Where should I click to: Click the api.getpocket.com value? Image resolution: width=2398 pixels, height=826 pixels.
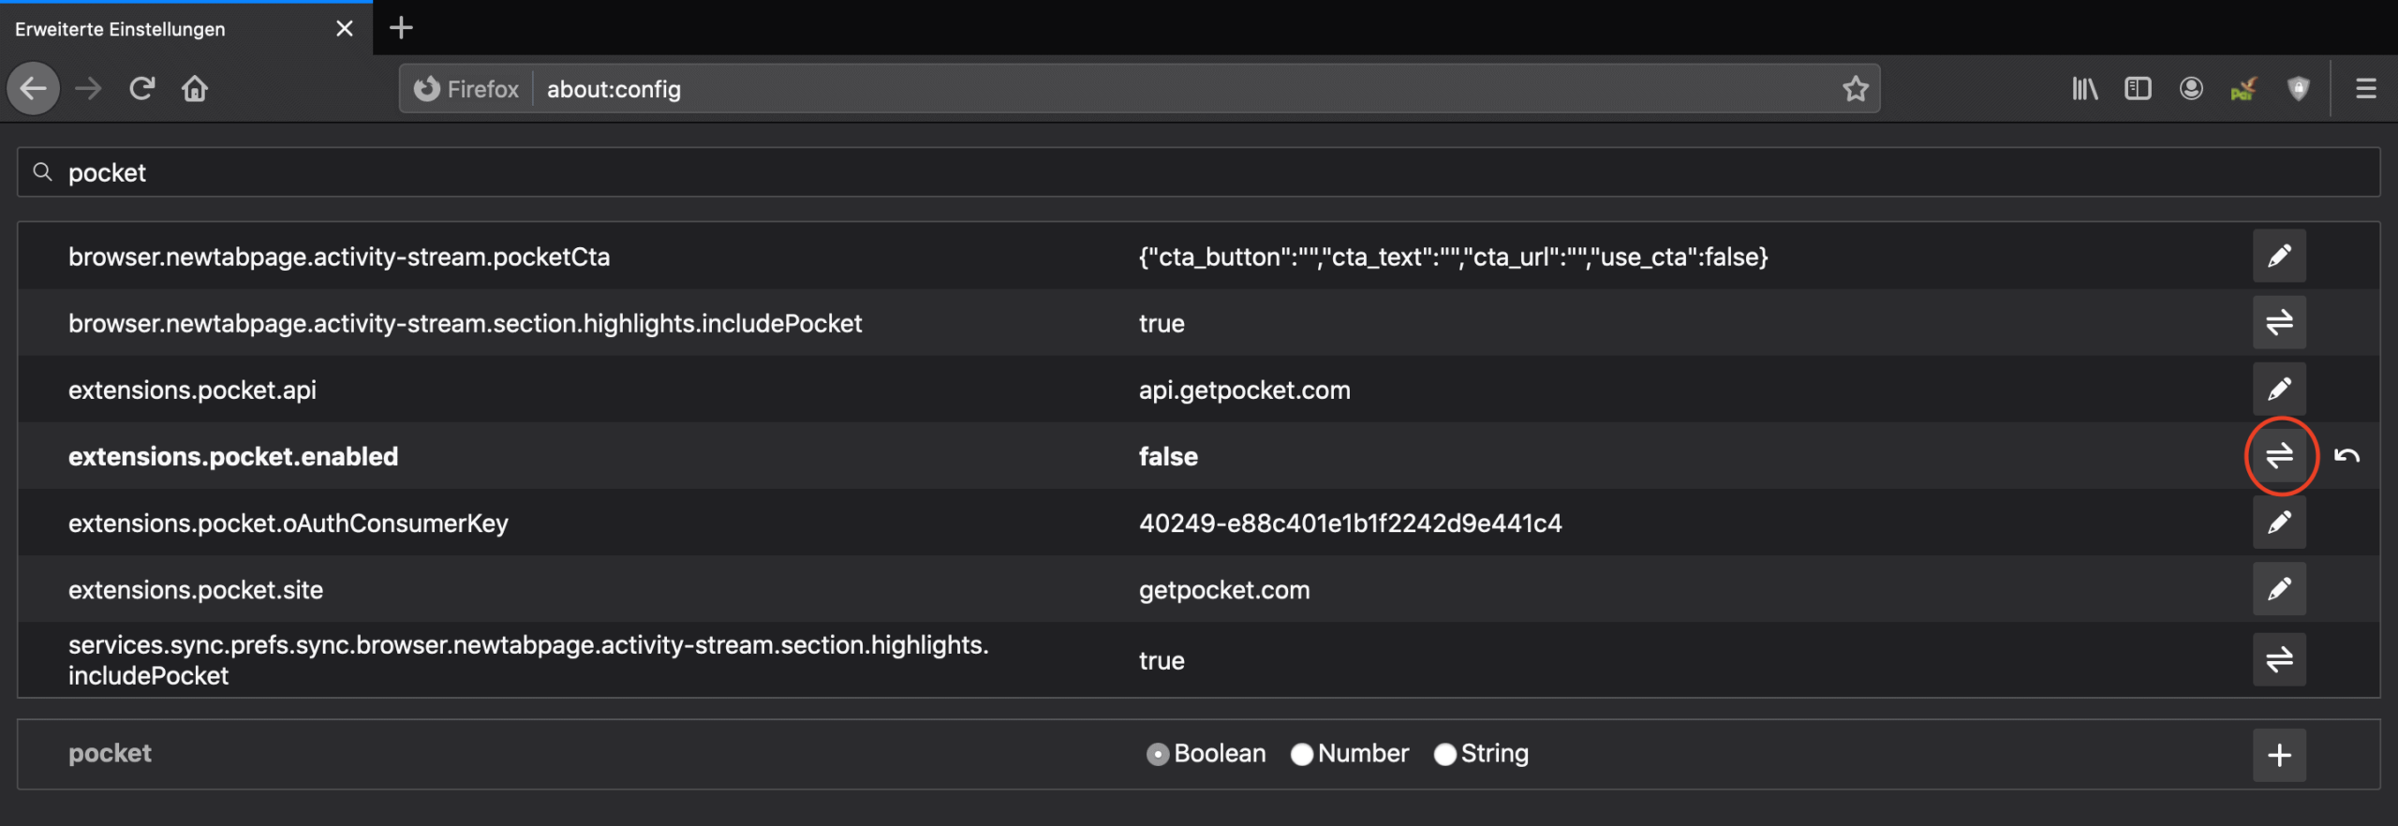1244,391
